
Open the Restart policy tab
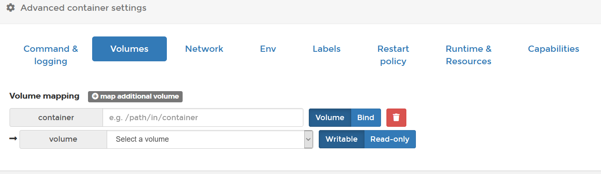click(x=393, y=55)
